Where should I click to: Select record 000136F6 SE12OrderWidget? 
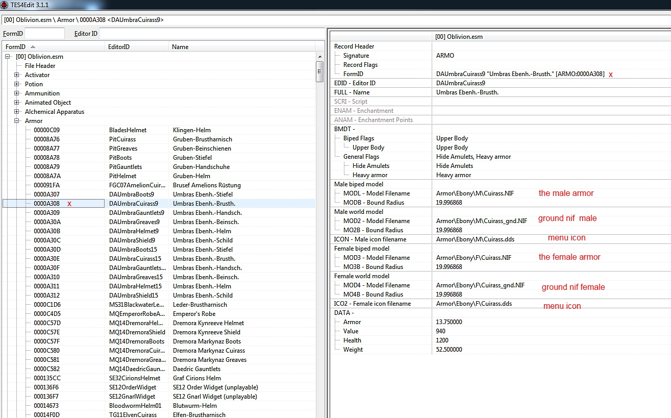(x=159, y=387)
